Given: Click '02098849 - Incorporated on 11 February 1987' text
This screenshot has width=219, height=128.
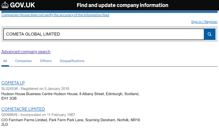Looking at the screenshot, I should coord(38,115).
